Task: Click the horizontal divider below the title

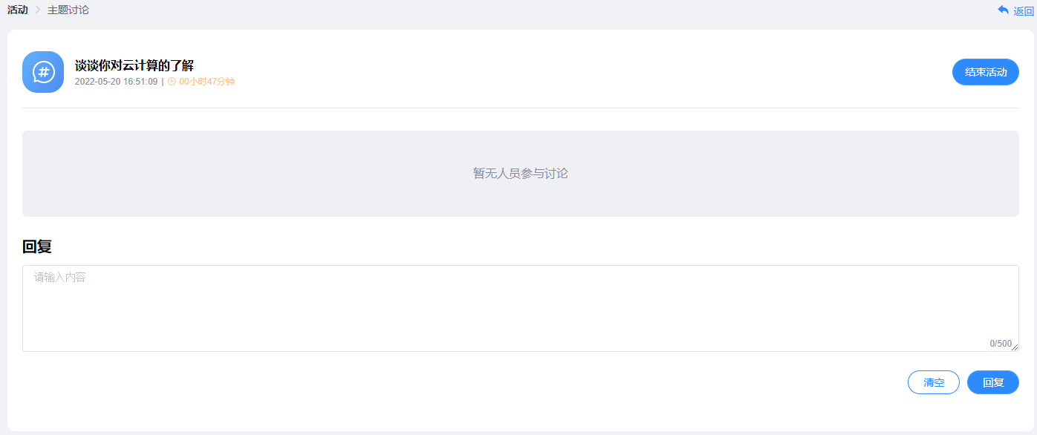Action: pos(520,108)
